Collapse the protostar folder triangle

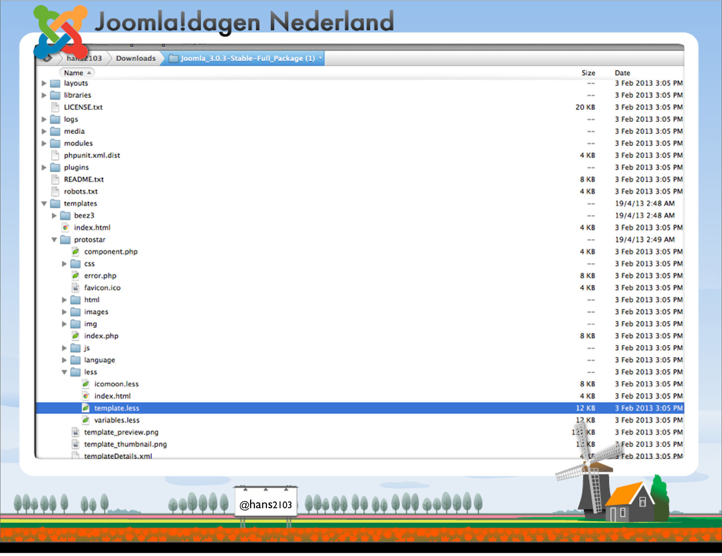pyautogui.click(x=54, y=240)
